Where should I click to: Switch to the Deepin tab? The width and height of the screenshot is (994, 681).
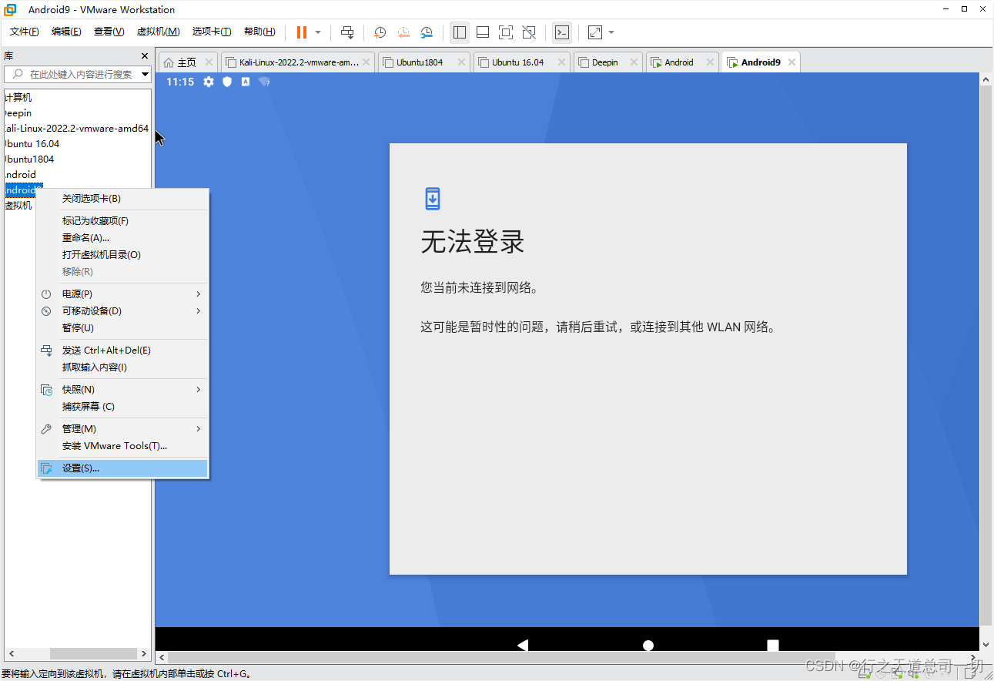(607, 62)
